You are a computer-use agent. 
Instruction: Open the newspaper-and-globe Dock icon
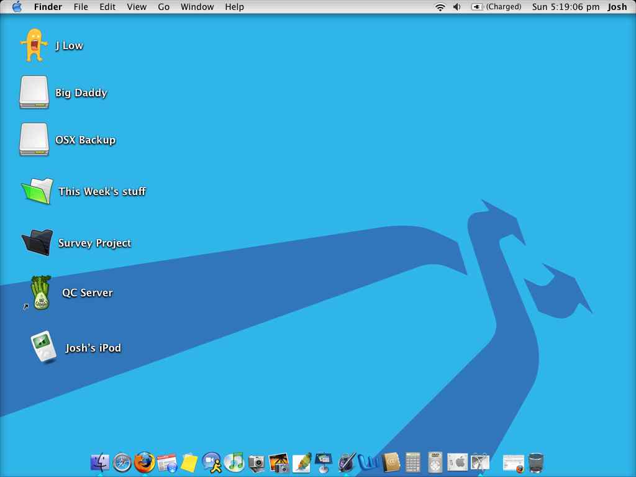click(166, 463)
